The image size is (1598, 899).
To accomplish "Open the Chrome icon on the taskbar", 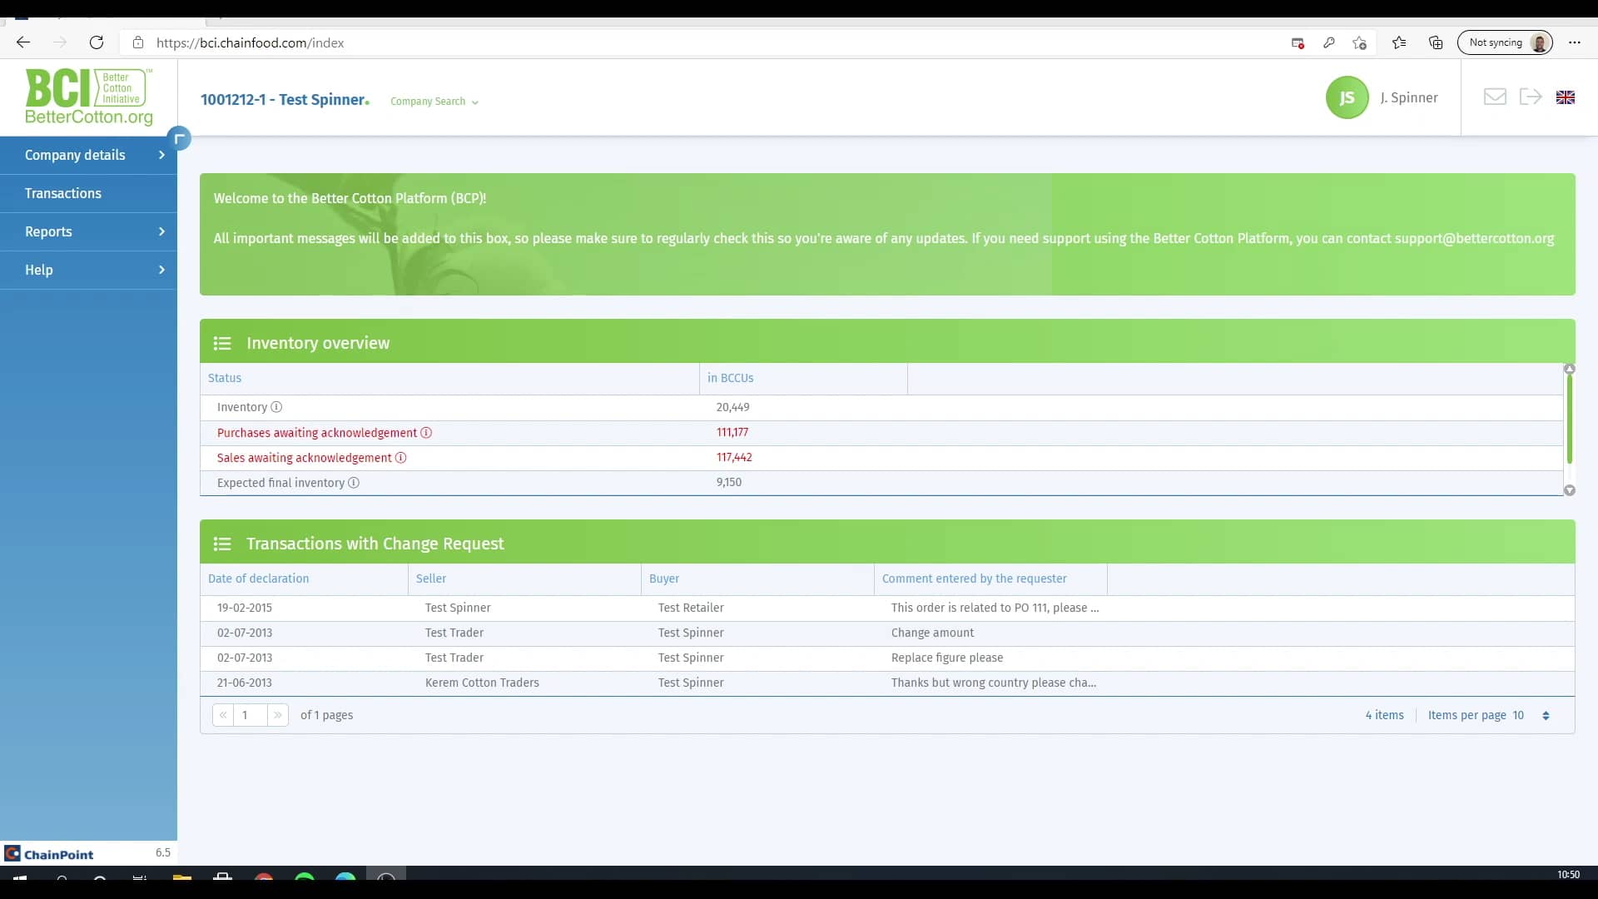I will click(x=264, y=878).
